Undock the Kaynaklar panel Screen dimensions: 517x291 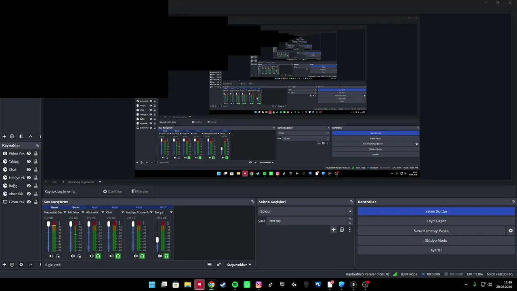tap(38, 145)
